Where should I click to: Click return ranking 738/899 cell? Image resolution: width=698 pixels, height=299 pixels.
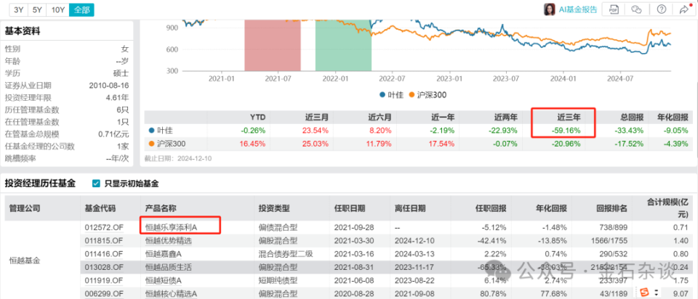coord(612,227)
